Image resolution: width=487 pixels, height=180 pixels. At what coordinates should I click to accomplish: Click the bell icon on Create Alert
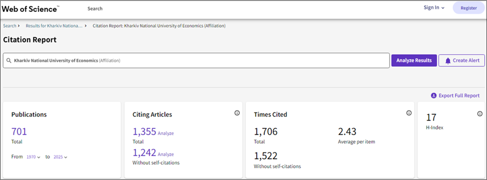(448, 60)
